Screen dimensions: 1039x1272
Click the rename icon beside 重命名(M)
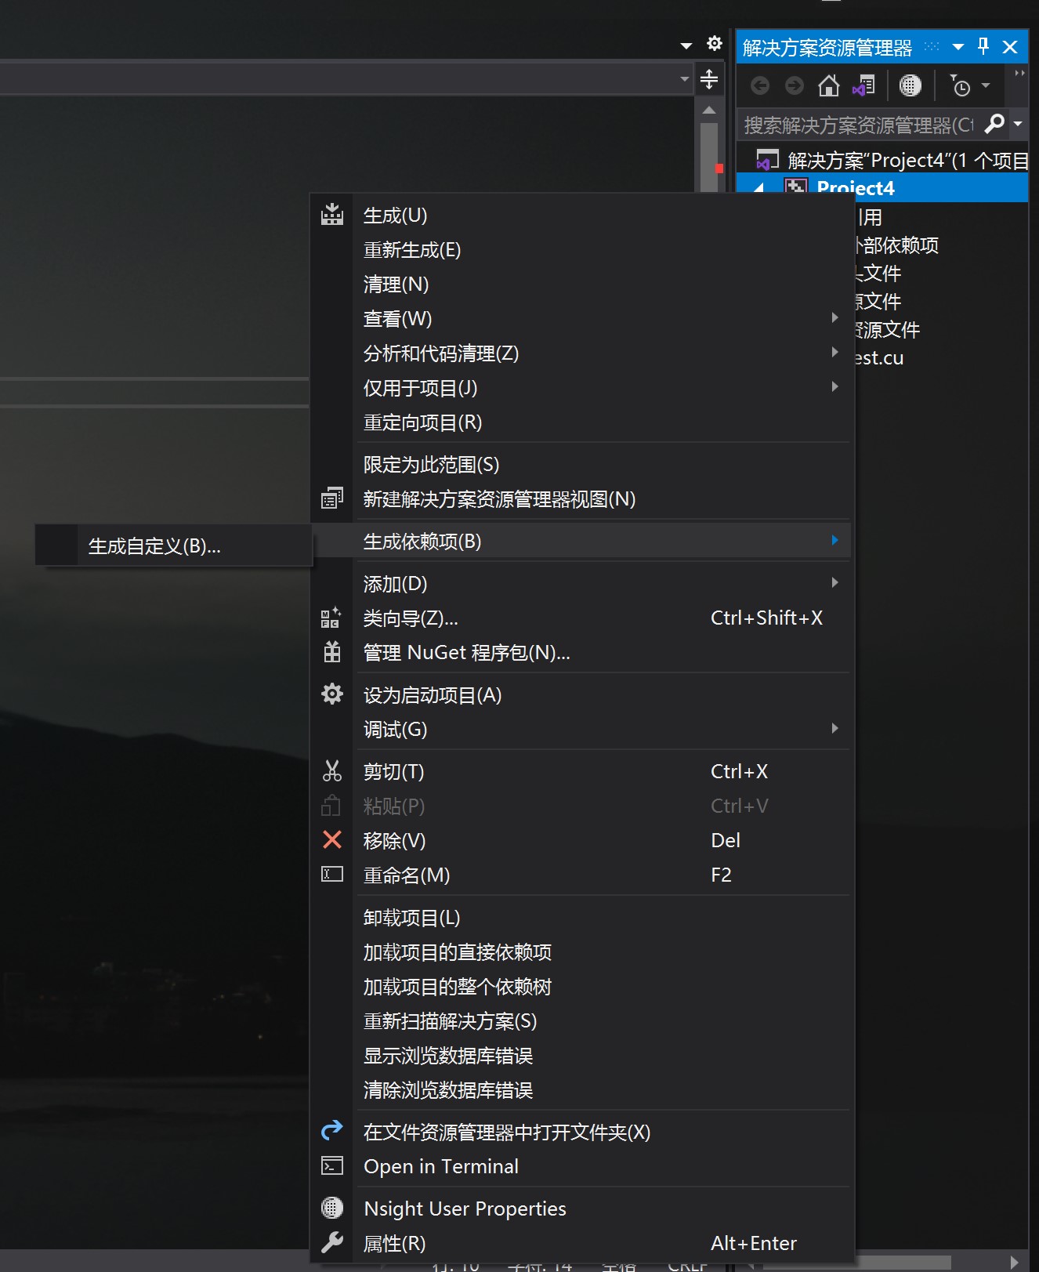coord(332,875)
